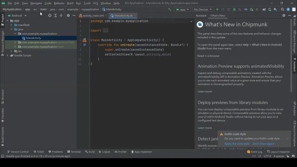Collapse the app module tree node
This screenshot has height=167, width=297.
(x=7, y=20)
